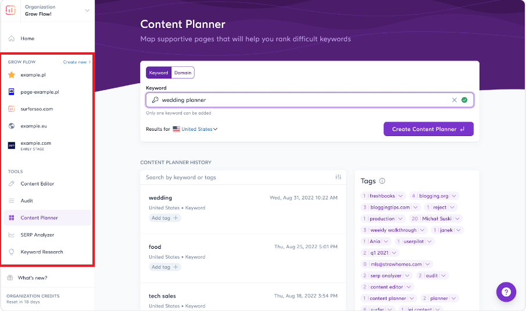Switch to Domain mode toggle
Viewport: 526px width, 311px height.
(x=183, y=73)
